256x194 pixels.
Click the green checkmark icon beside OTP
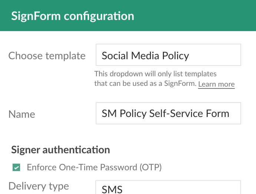tap(16, 168)
